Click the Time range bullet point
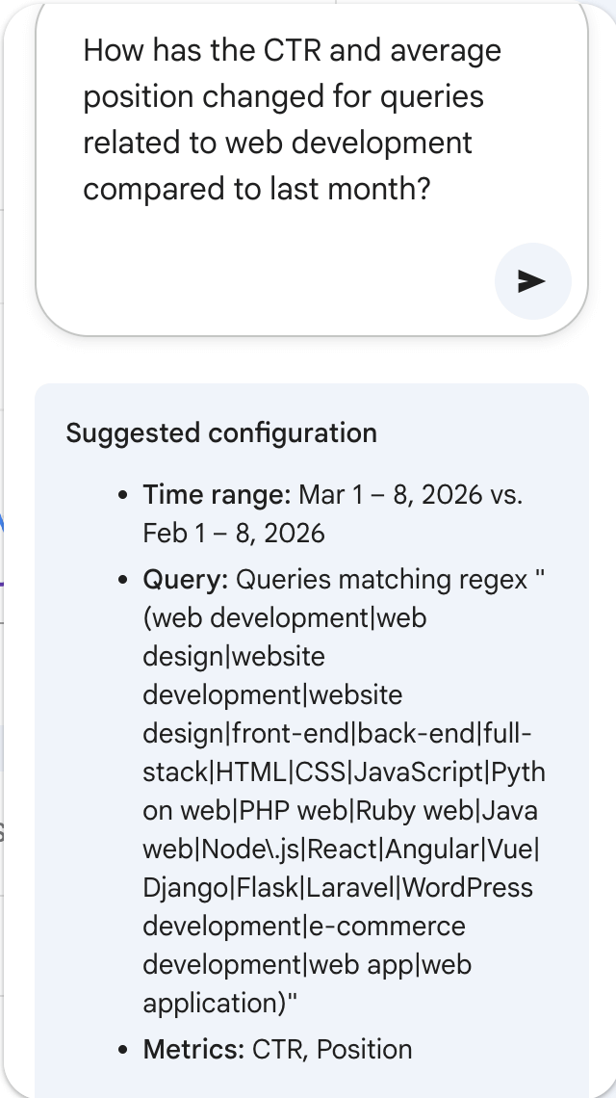This screenshot has height=1098, width=616. tap(122, 496)
